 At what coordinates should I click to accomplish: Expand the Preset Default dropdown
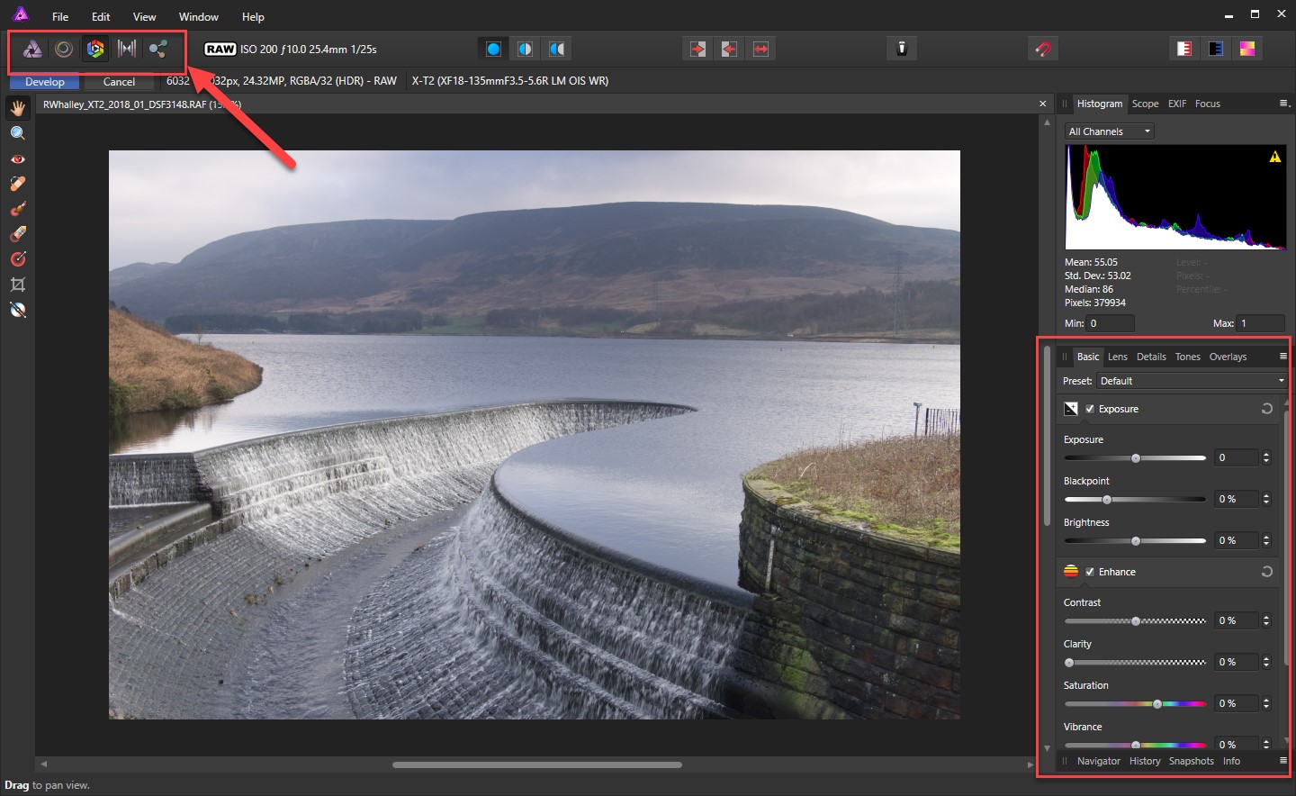click(x=1192, y=381)
